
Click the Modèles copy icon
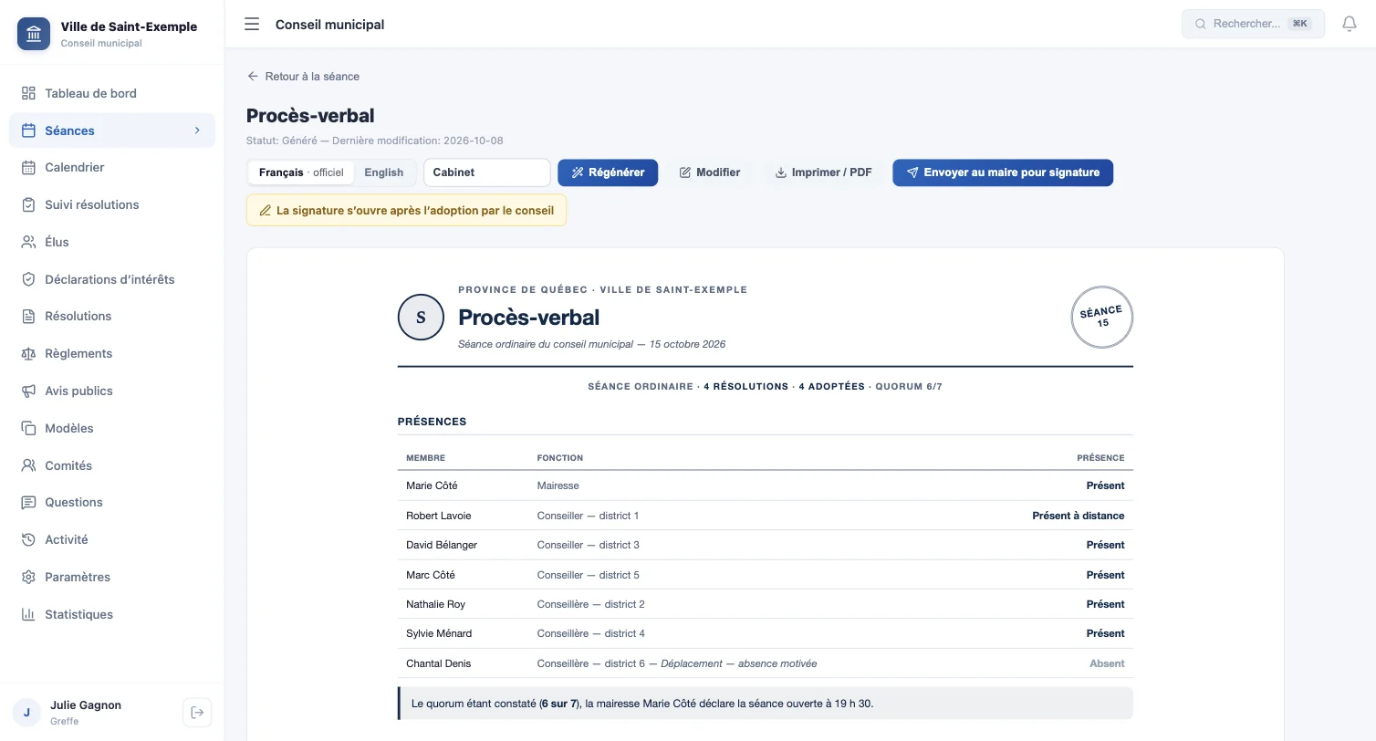(x=28, y=428)
